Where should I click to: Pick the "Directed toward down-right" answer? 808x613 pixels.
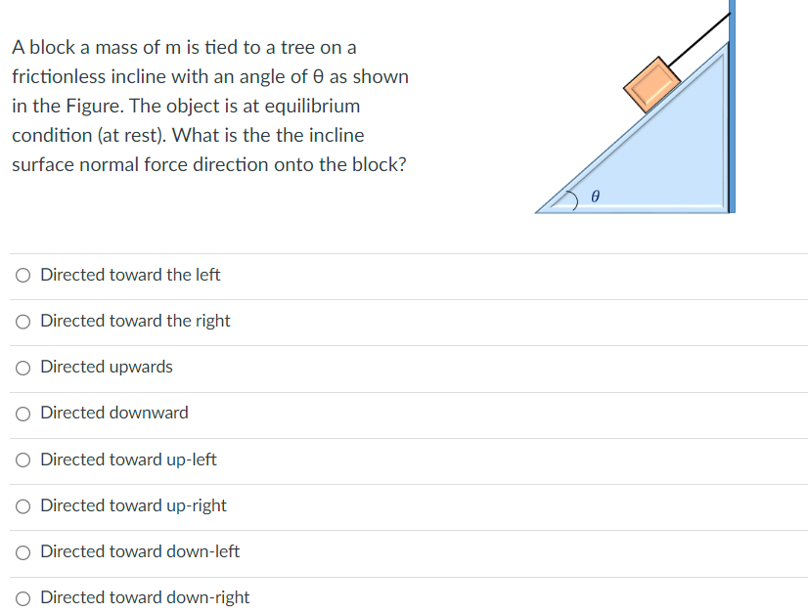click(x=145, y=596)
